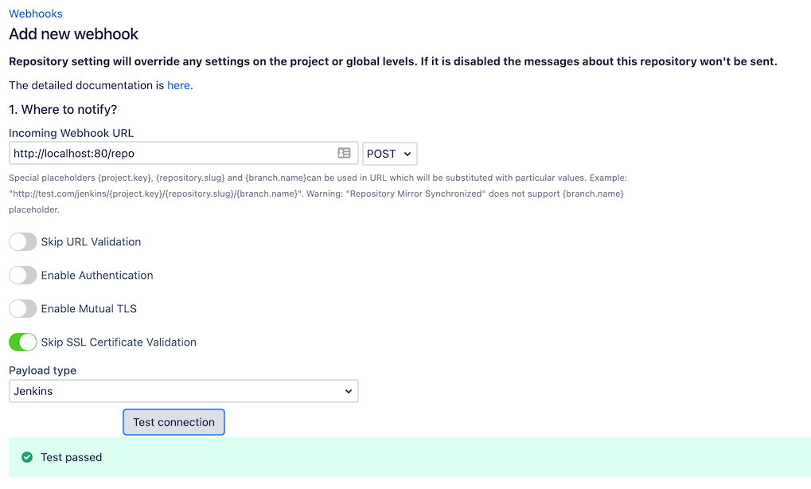Click the Add new webhook heading

coord(74,34)
